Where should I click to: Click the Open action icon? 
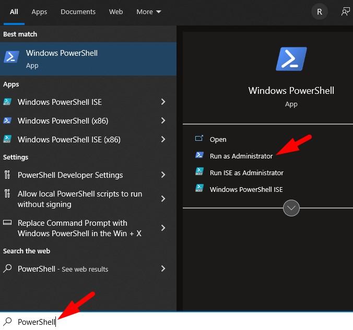tap(199, 138)
